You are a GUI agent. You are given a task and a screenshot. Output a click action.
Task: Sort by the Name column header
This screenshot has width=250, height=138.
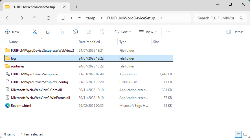tap(13, 42)
